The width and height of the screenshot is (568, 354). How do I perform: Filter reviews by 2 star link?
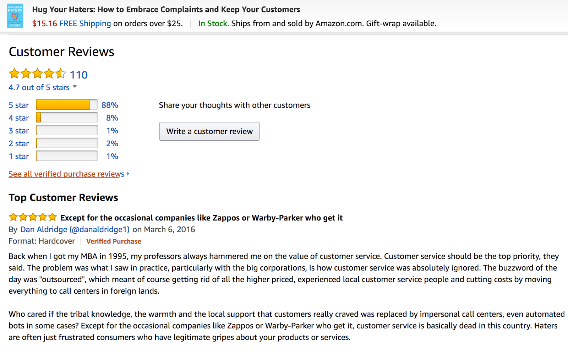pos(19,143)
